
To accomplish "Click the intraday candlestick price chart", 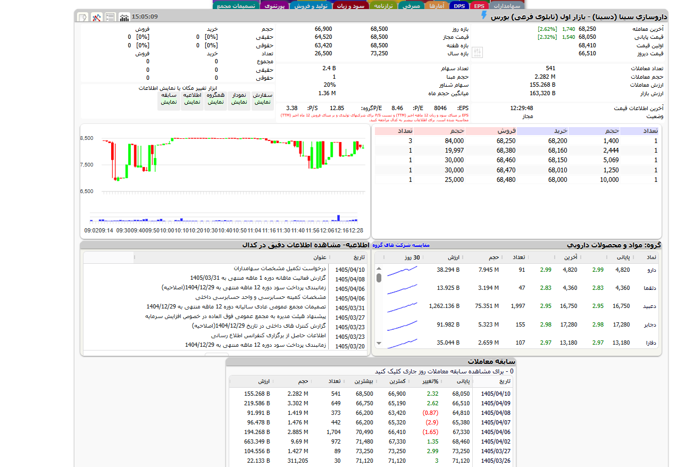I will [x=224, y=181].
